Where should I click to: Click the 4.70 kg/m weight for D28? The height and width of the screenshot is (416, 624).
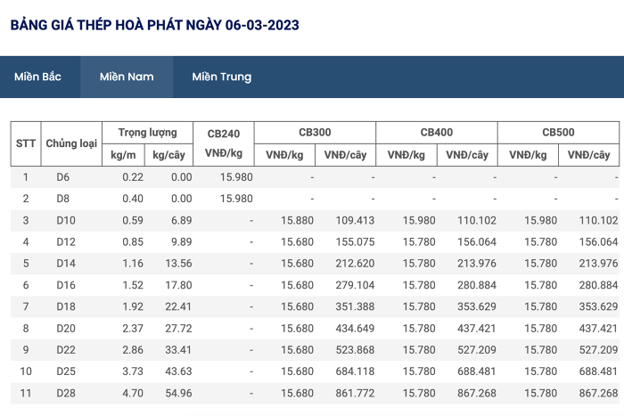pyautogui.click(x=133, y=394)
